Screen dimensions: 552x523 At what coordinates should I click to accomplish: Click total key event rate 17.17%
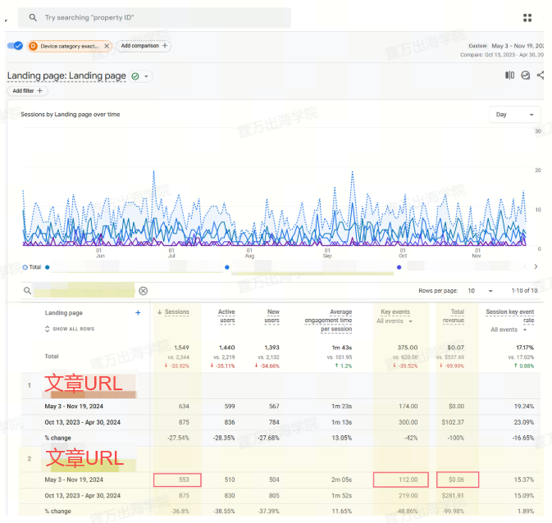525,348
